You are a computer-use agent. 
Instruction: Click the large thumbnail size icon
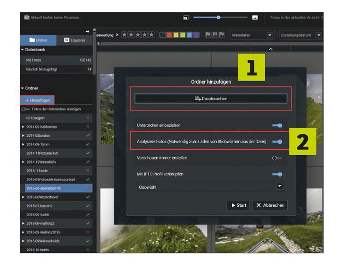[x=255, y=17]
